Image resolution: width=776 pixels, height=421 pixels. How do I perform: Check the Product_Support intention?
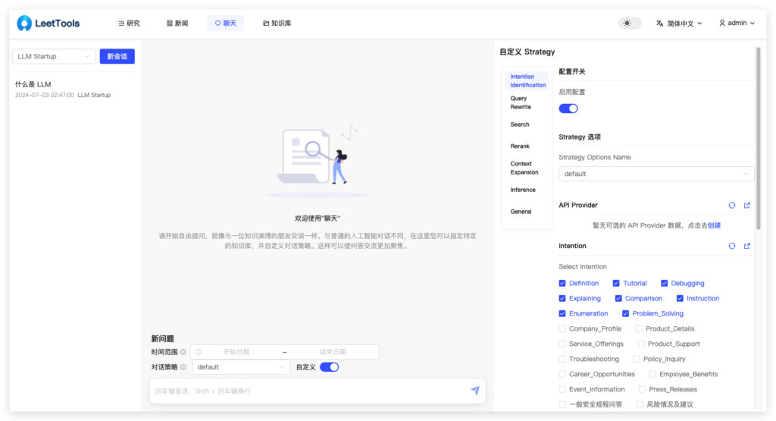tap(640, 344)
